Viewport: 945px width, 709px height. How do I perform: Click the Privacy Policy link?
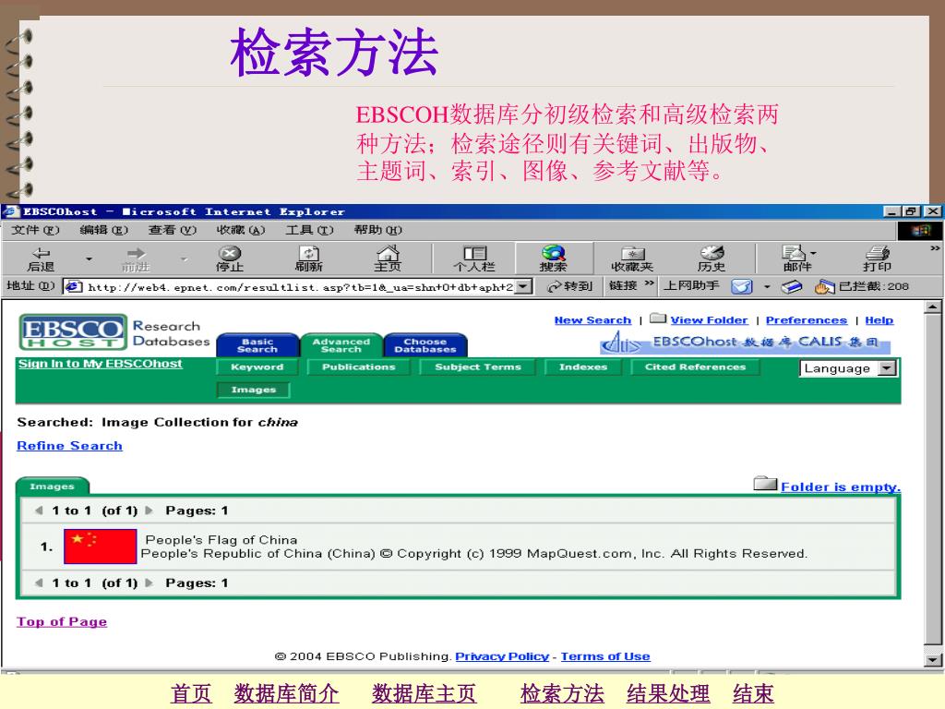coord(502,656)
